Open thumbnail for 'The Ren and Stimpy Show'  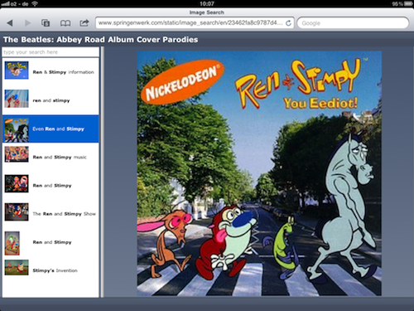(17, 212)
